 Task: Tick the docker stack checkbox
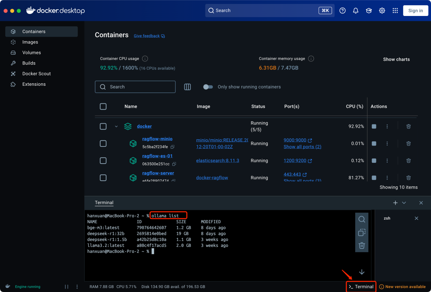[x=103, y=126]
